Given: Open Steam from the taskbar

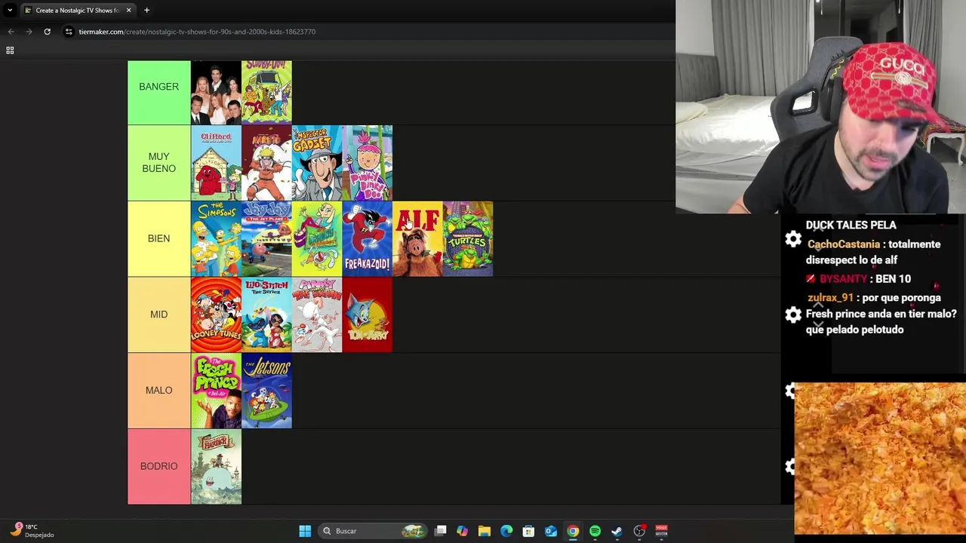Looking at the screenshot, I should 617,531.
